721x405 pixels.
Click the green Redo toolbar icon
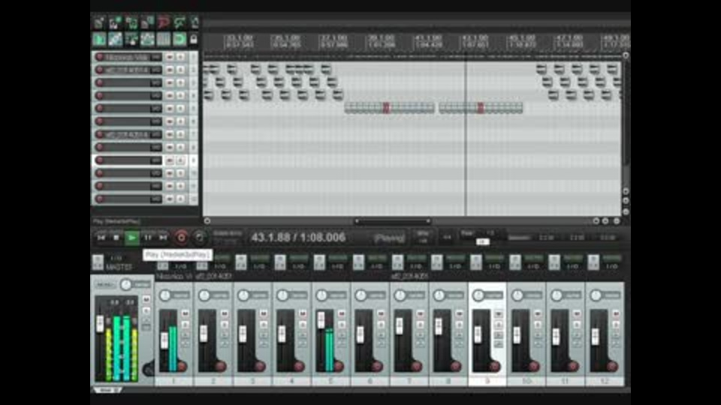coord(179,22)
